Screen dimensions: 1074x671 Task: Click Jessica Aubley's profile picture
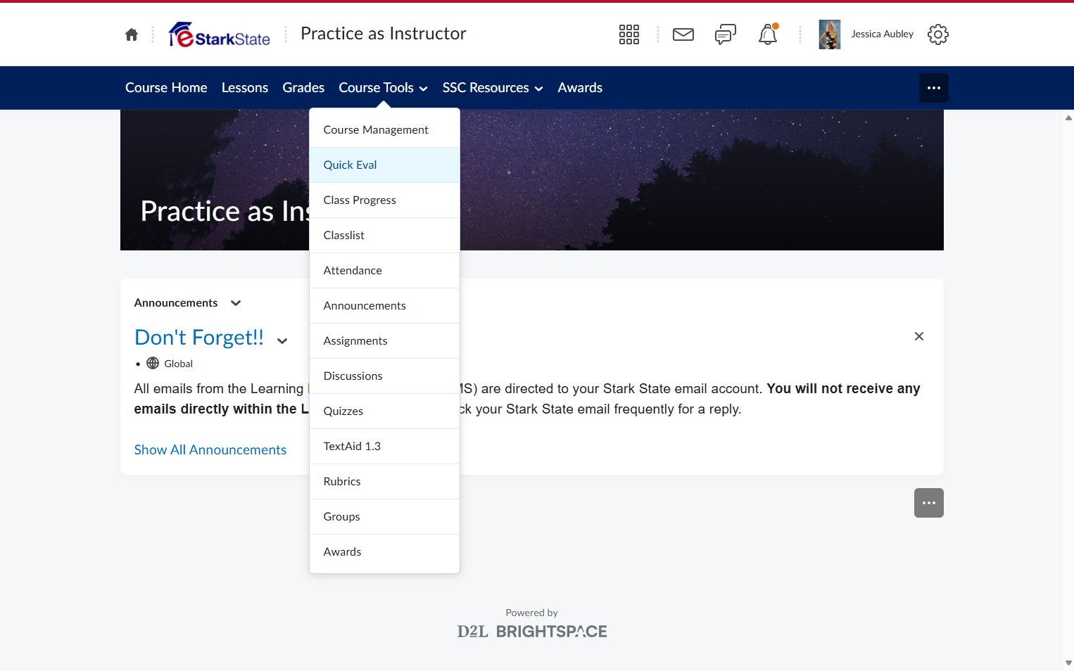click(x=830, y=34)
